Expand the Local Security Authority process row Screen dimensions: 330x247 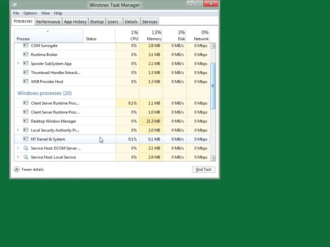click(18, 130)
